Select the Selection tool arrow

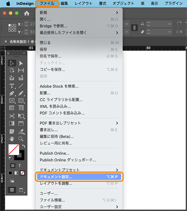(x=12, y=63)
